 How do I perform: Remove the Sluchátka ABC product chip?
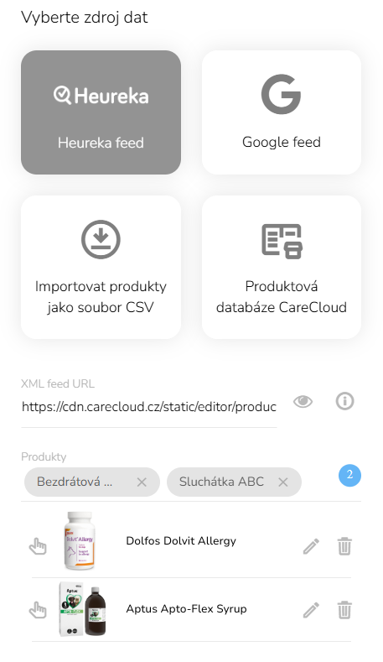pos(283,482)
